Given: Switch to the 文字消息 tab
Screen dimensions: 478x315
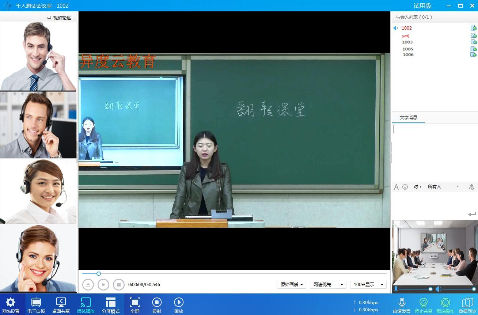Looking at the screenshot, I should point(408,118).
